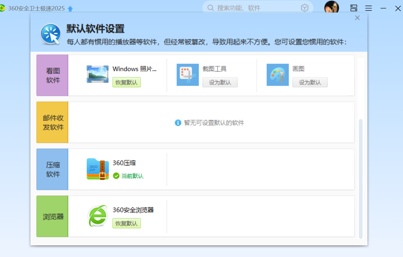Set 画图 as default viewer
The image size is (403, 257).
310,82
